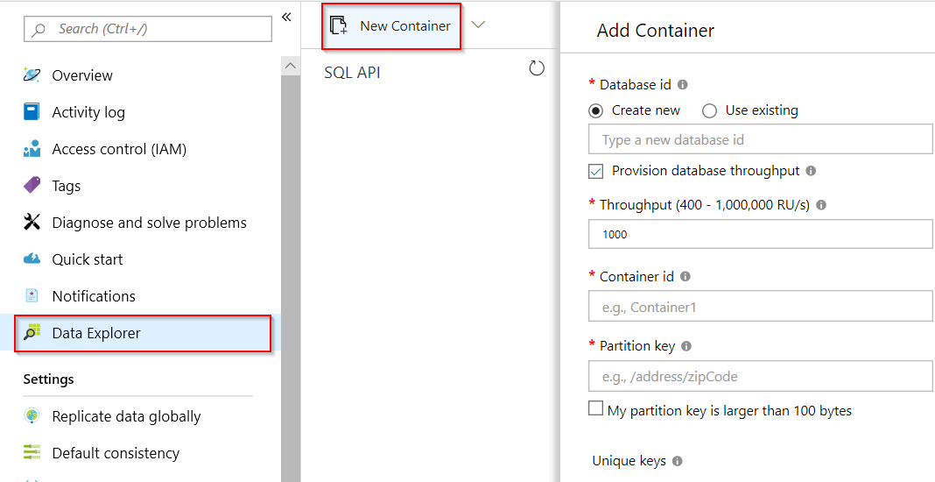Image resolution: width=935 pixels, height=482 pixels.
Task: Show info for Partition key
Action: [686, 346]
